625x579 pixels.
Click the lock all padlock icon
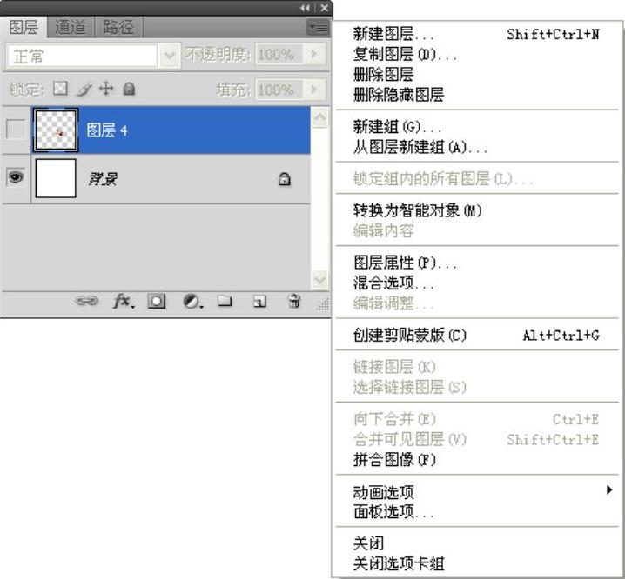[x=129, y=89]
